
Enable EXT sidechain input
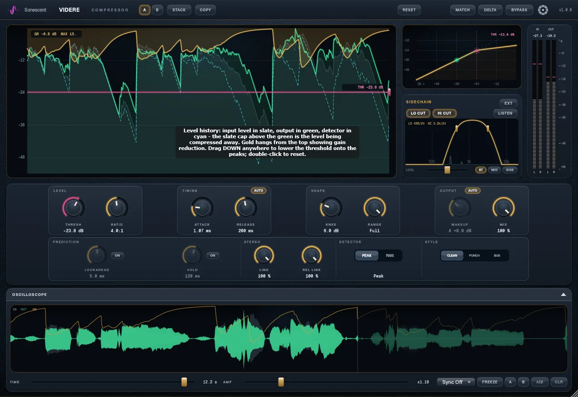(x=509, y=103)
